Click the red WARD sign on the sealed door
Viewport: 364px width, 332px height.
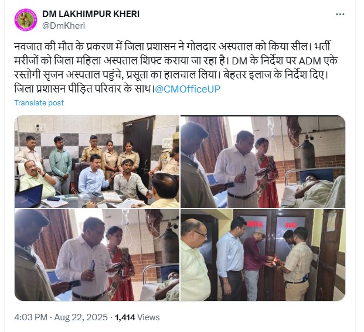[x=291, y=225]
